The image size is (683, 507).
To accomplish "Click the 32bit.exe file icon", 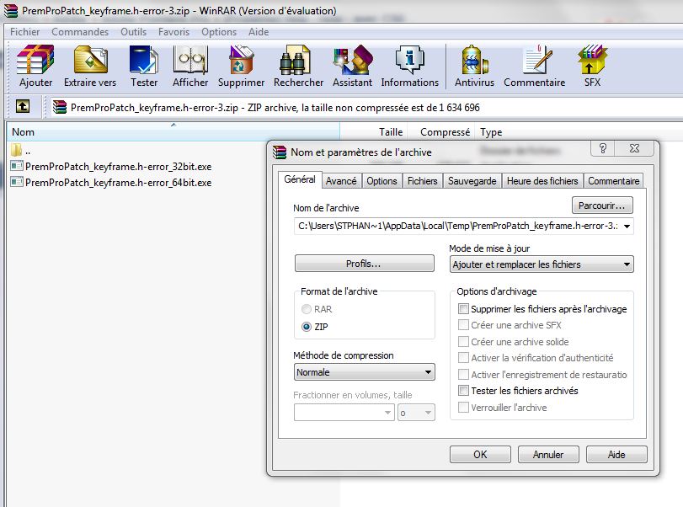I will [x=17, y=167].
